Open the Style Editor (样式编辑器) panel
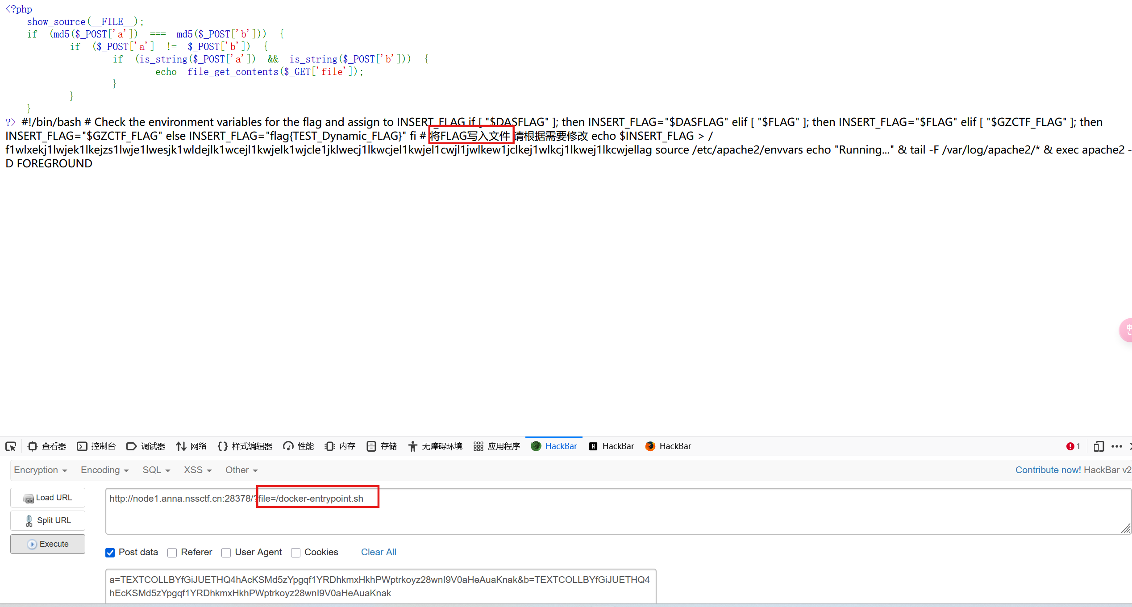Screen dimensions: 1132x607 (x=245, y=446)
